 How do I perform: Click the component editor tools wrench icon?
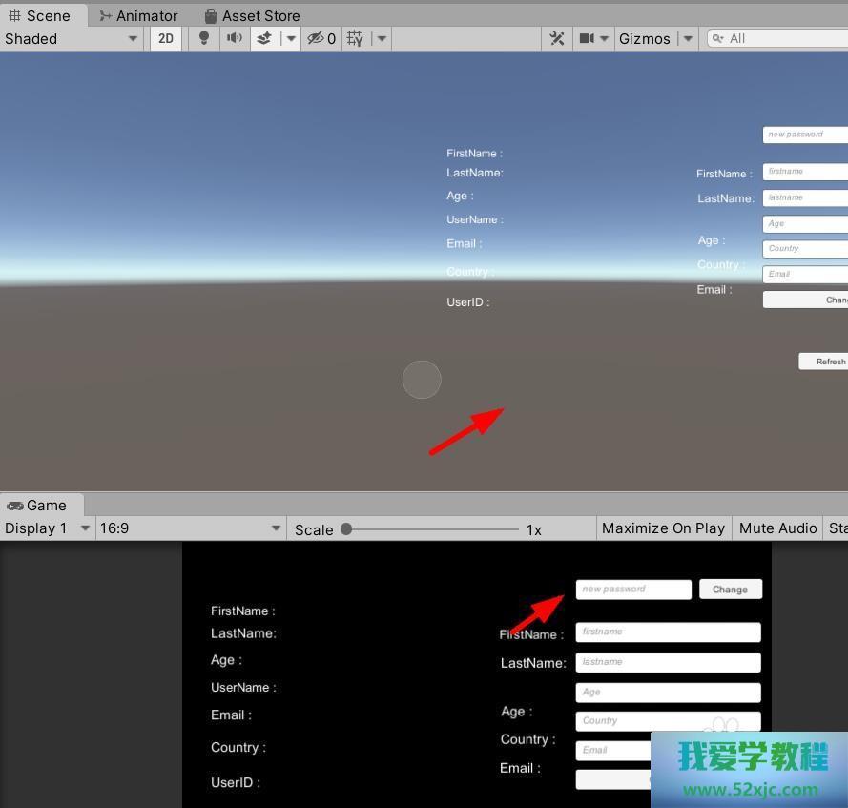(x=557, y=38)
